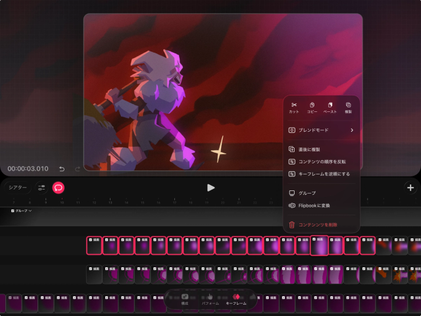Open the ブレンドモード submenu chevron

pyautogui.click(x=352, y=130)
